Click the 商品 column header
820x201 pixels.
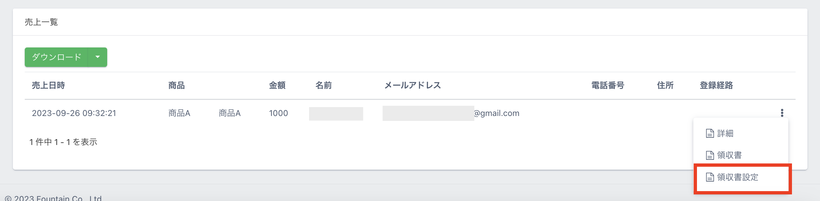tap(176, 86)
